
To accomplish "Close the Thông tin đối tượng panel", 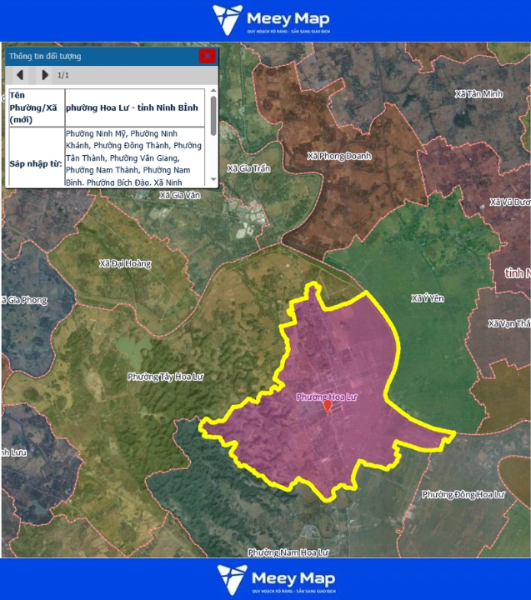I will pyautogui.click(x=207, y=56).
